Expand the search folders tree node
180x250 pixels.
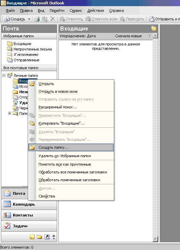pyautogui.click(x=9, y=113)
